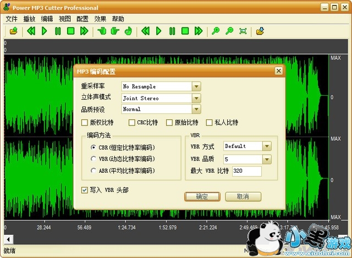
Task: Click the zoom-to-fit icon in toolbar
Action: pos(243,31)
